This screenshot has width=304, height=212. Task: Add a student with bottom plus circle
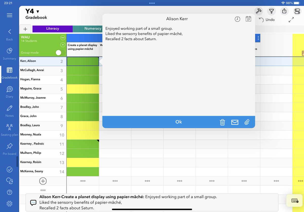tap(43, 181)
